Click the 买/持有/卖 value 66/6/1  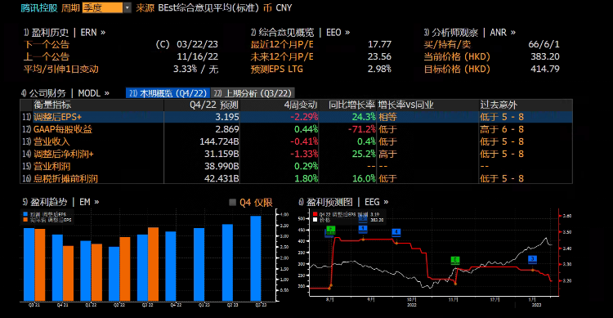coord(544,44)
